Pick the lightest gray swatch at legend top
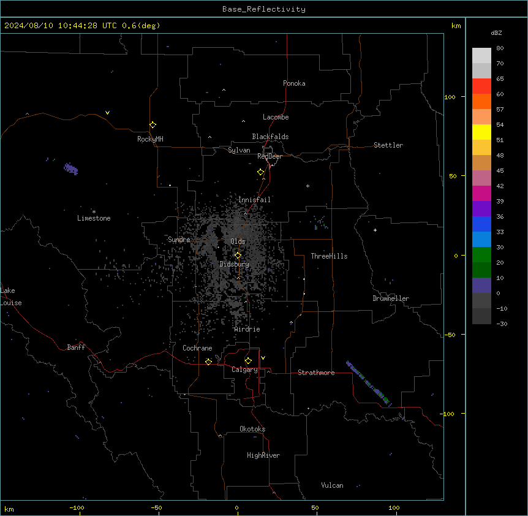The width and height of the screenshot is (528, 516). [x=481, y=56]
